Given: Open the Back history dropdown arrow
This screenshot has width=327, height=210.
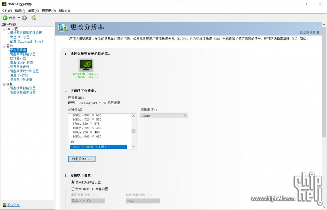Looking at the screenshot, I should coord(19,18).
